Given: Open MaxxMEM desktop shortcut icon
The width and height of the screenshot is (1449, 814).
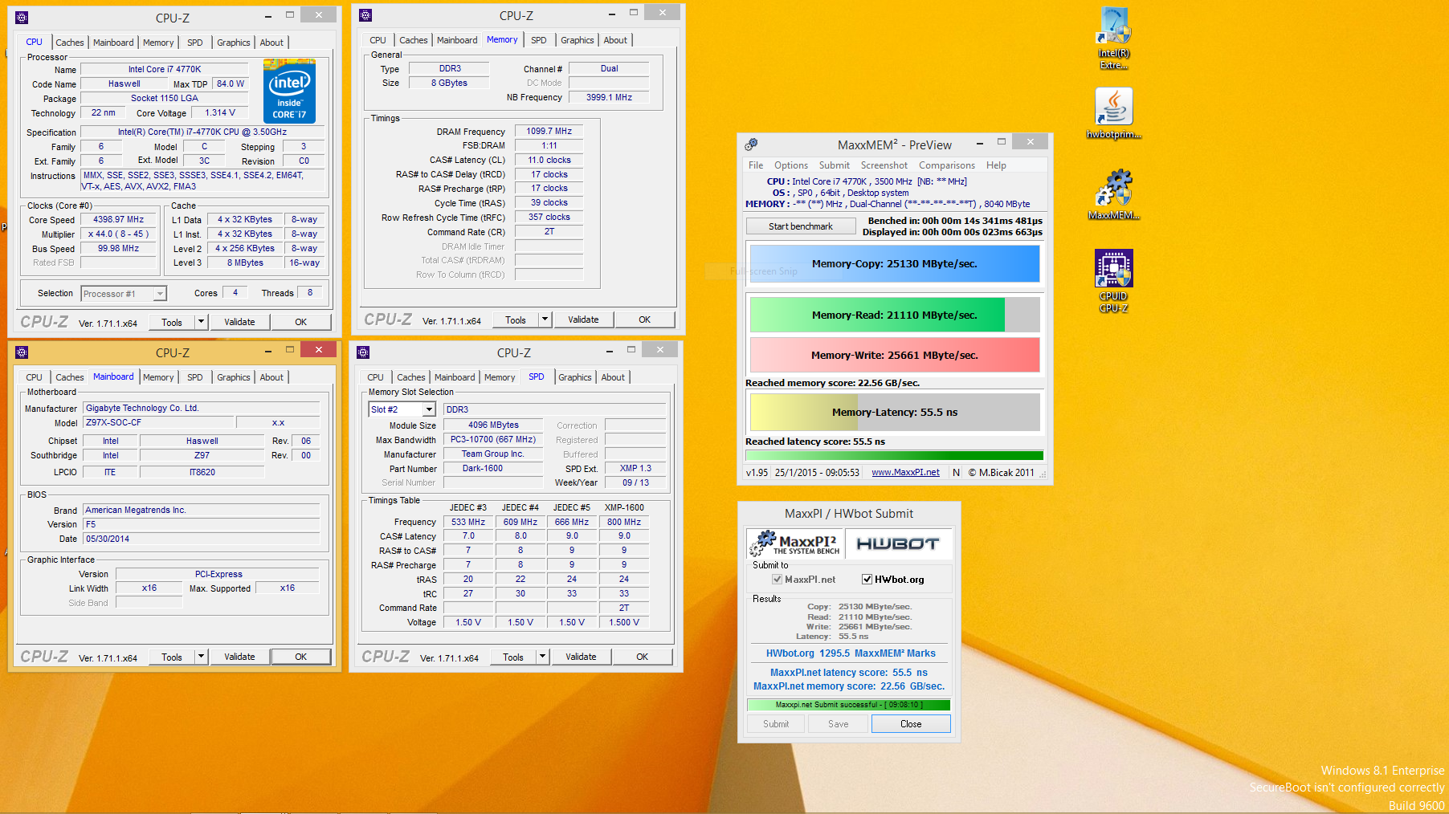Looking at the screenshot, I should coord(1114,193).
